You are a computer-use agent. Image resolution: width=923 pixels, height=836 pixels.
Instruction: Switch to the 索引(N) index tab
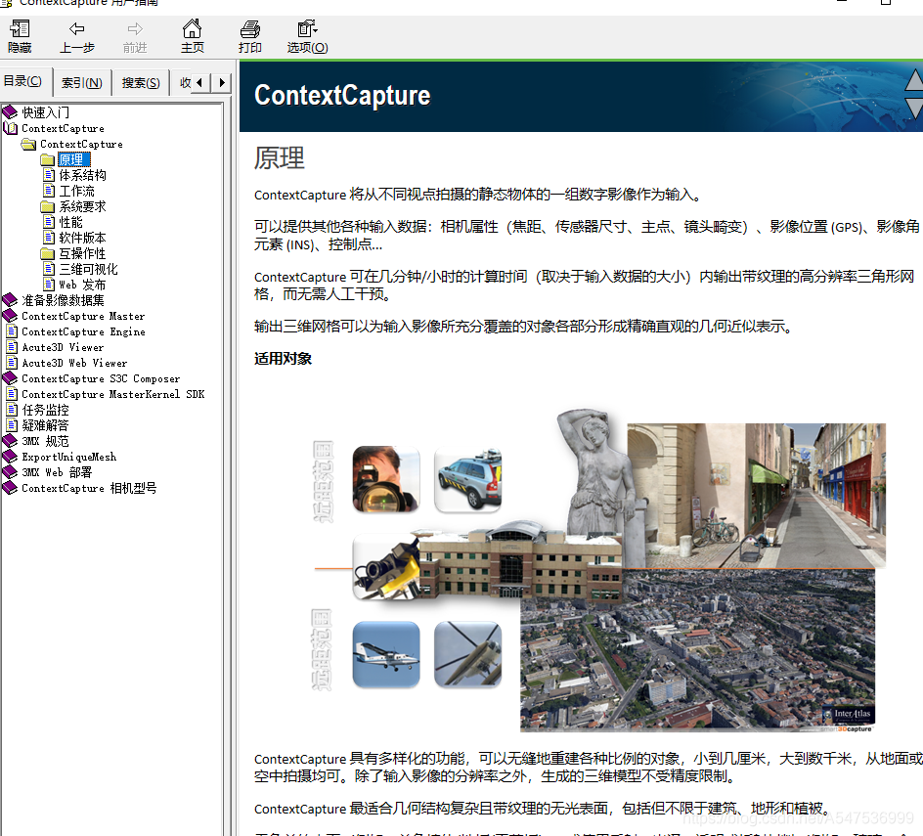tap(82, 83)
